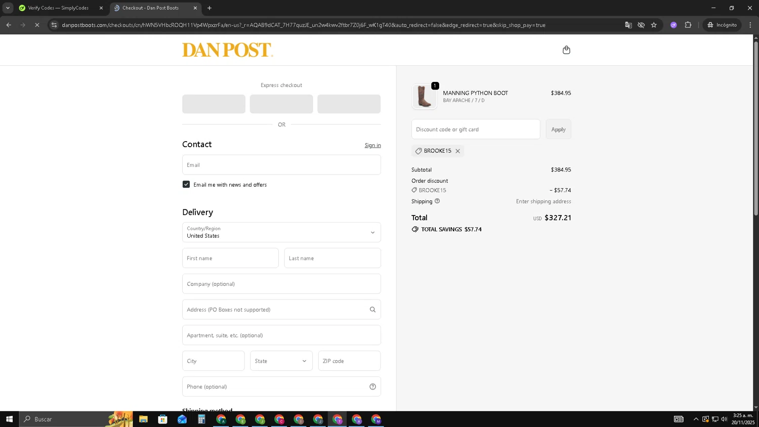
Task: Open the browser extensions puzzle icon
Action: (x=688, y=25)
